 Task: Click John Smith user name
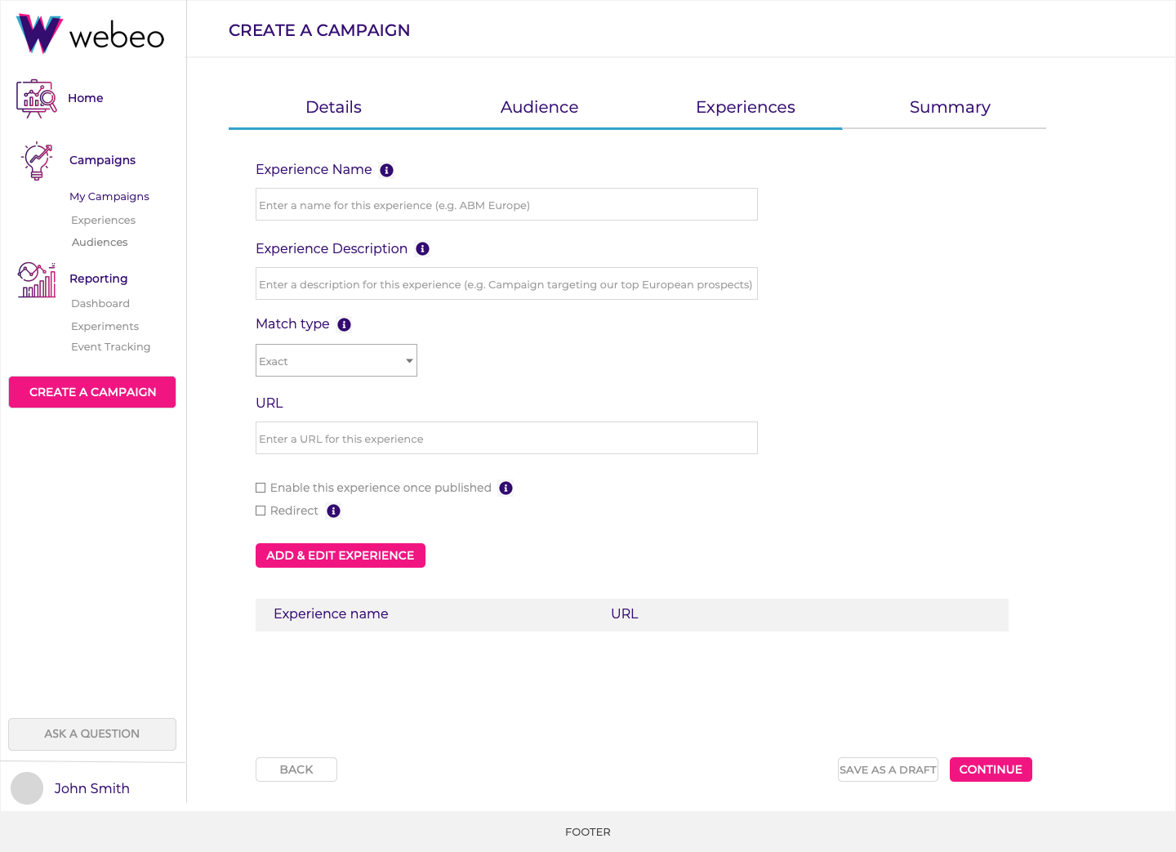pos(92,788)
